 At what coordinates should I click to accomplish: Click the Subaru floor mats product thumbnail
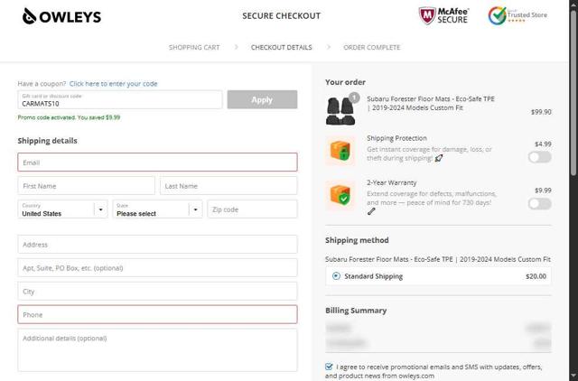click(340, 111)
